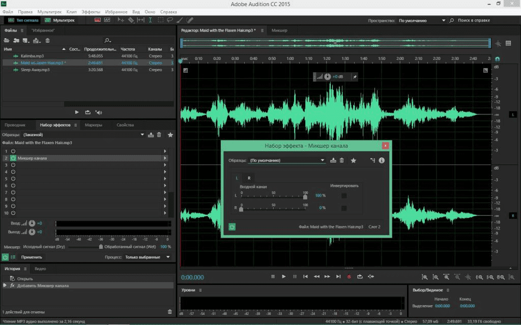Expand effect slot 1 in the rack
521x325 pixels.
[x=165, y=150]
